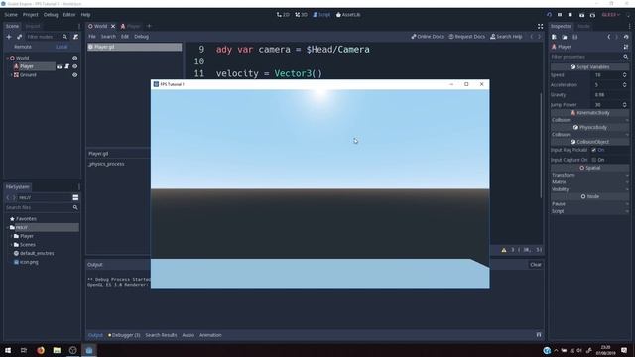Viewport: 635px width, 357px height.
Task: Open Inspector object history icon
Action: (x=626, y=37)
